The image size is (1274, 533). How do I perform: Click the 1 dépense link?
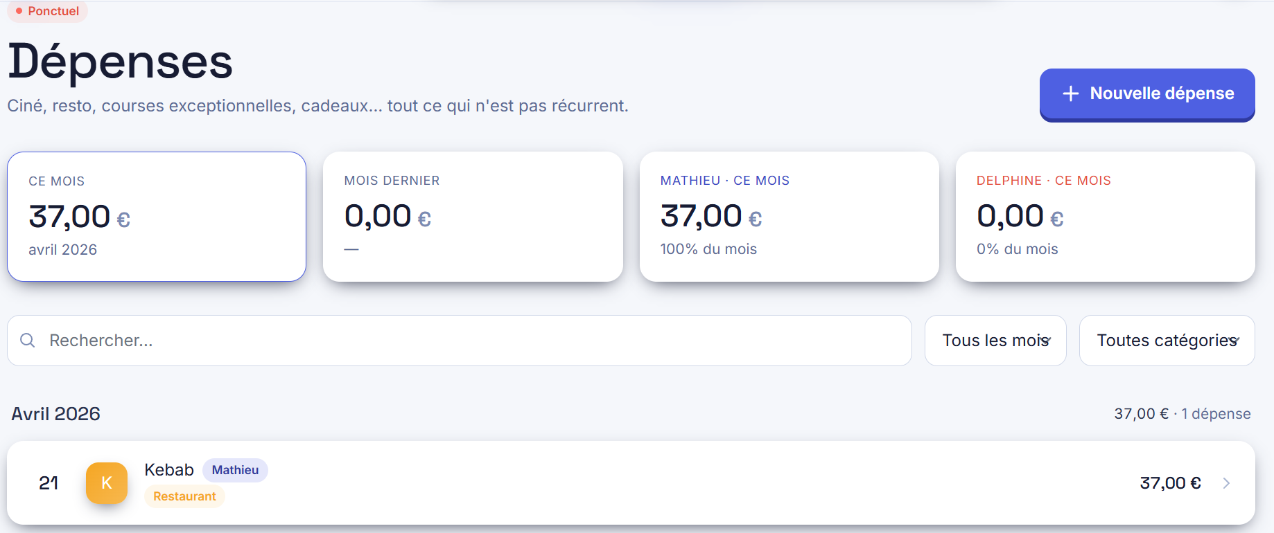point(1215,413)
